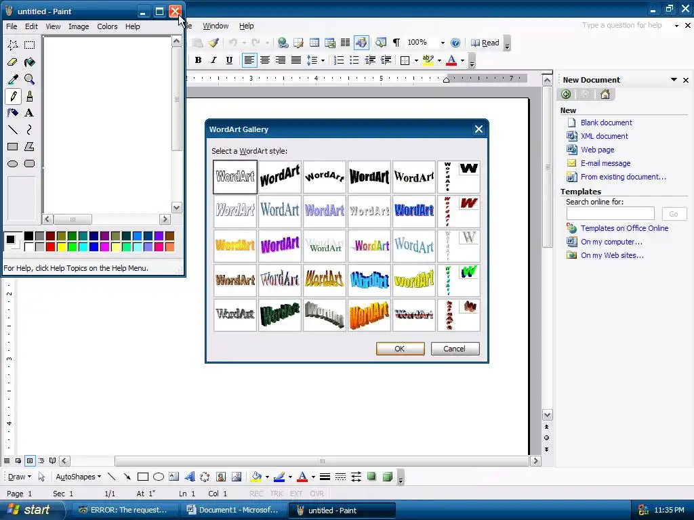Open the Word Window menu
Screen dimensions: 694x520
point(216,26)
